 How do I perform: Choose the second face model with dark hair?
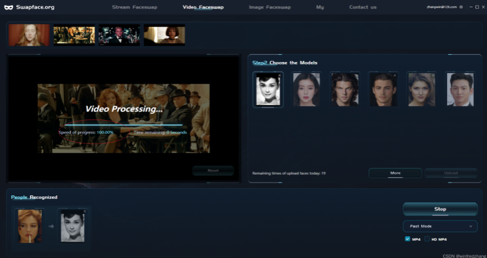coord(306,89)
